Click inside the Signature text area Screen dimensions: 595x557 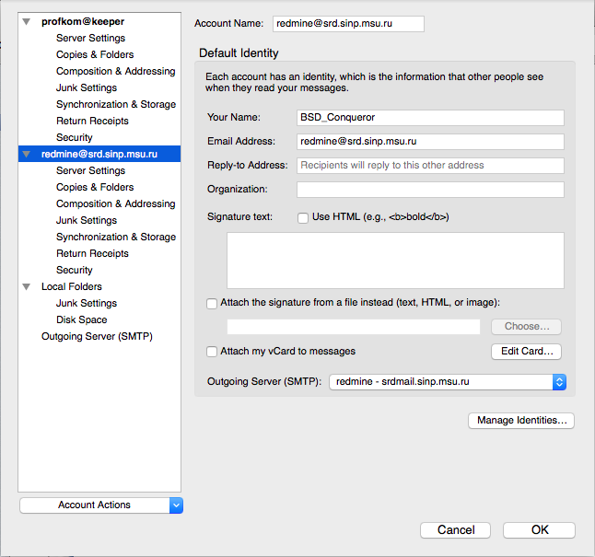point(395,261)
